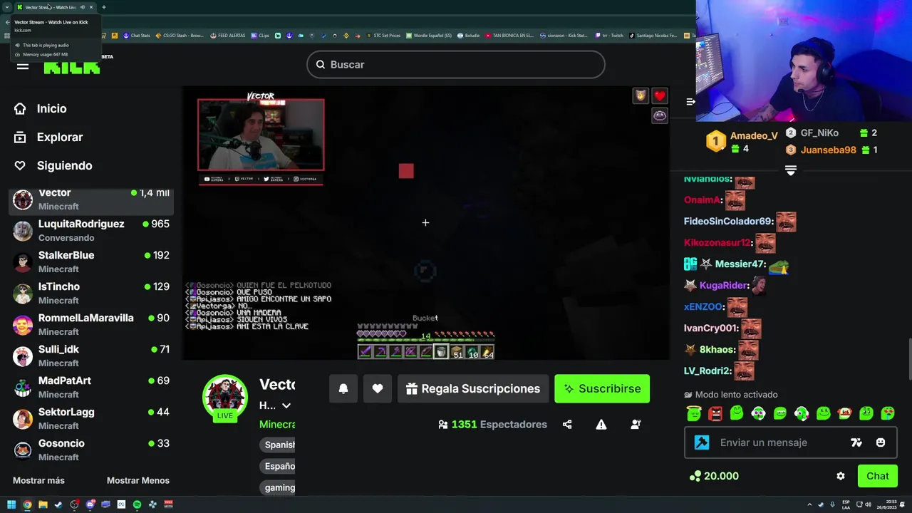
Task: Click the gavel badge icon in chat input
Action: [702, 442]
